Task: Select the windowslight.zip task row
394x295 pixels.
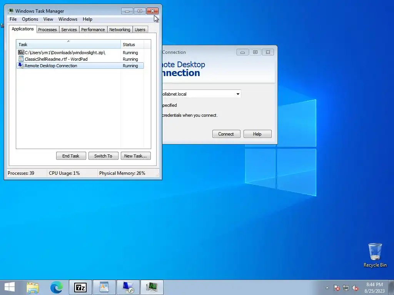Action: 80,52
